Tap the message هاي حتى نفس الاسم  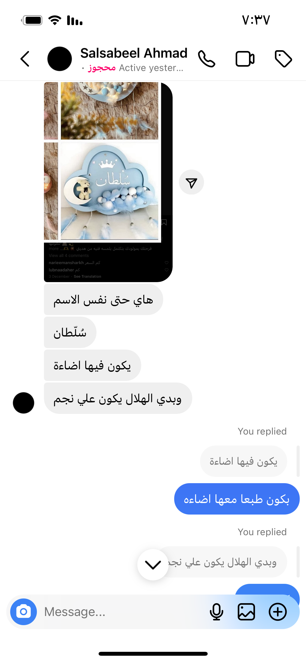[103, 299]
